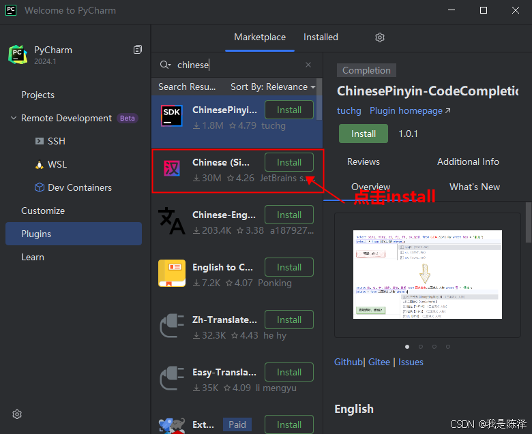Screen dimensions: 532x434
Task: Click the WSL penguin icon
Action: tap(40, 164)
